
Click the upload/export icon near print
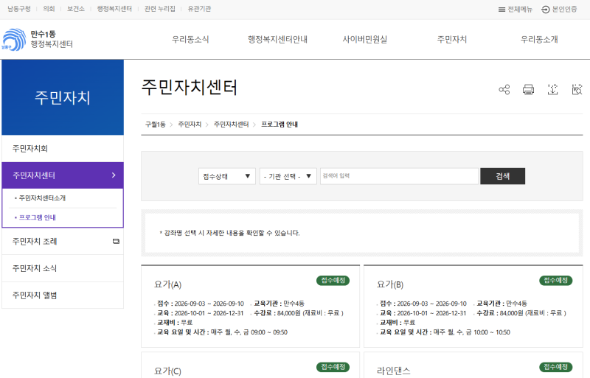click(x=552, y=89)
